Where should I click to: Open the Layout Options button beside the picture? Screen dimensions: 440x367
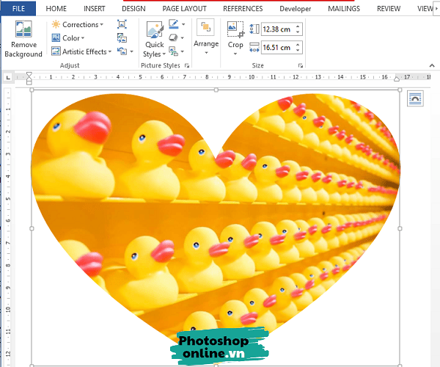[415, 98]
